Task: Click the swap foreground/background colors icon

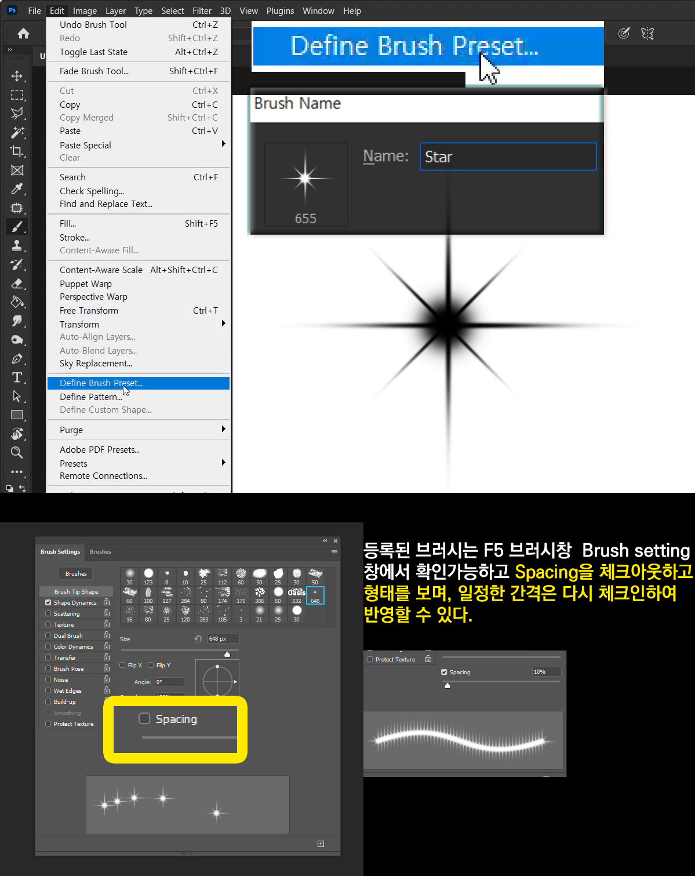Action: (22, 488)
